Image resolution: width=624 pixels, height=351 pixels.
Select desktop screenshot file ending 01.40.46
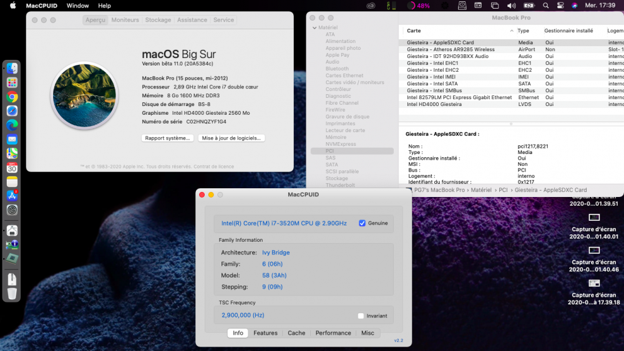tap(594, 259)
